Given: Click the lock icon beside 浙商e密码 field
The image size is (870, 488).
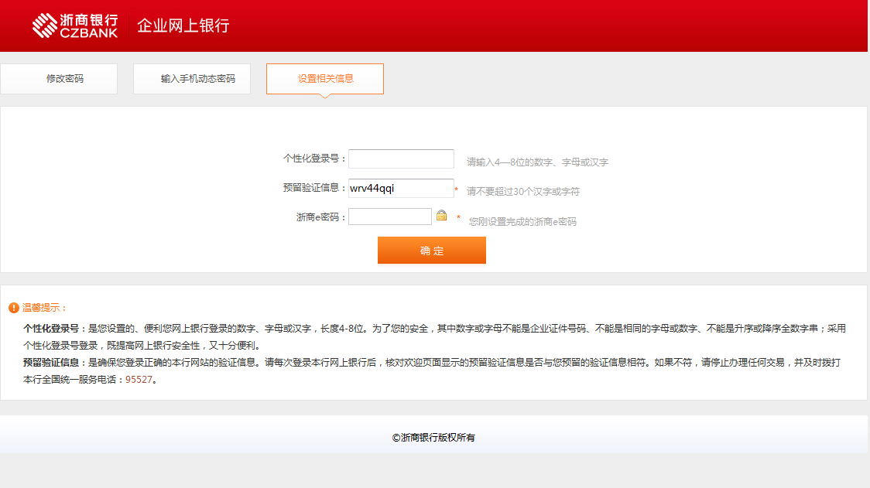Looking at the screenshot, I should click(441, 216).
